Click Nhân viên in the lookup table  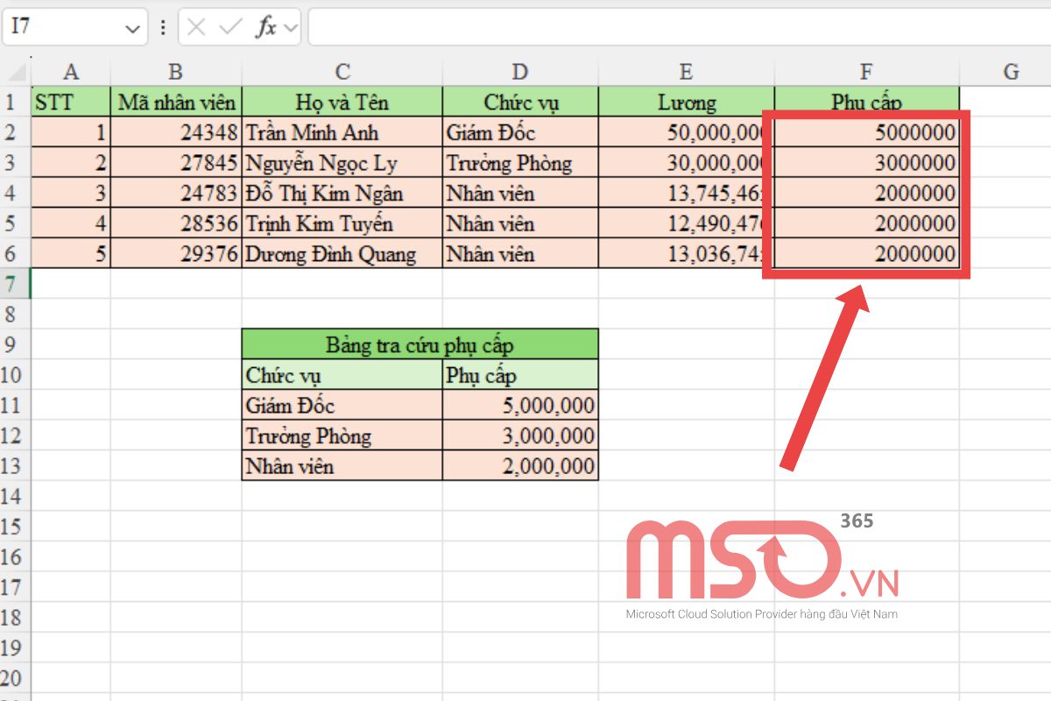click(342, 465)
